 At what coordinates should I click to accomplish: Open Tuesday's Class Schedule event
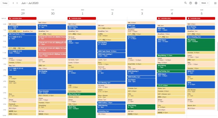point(52,92)
